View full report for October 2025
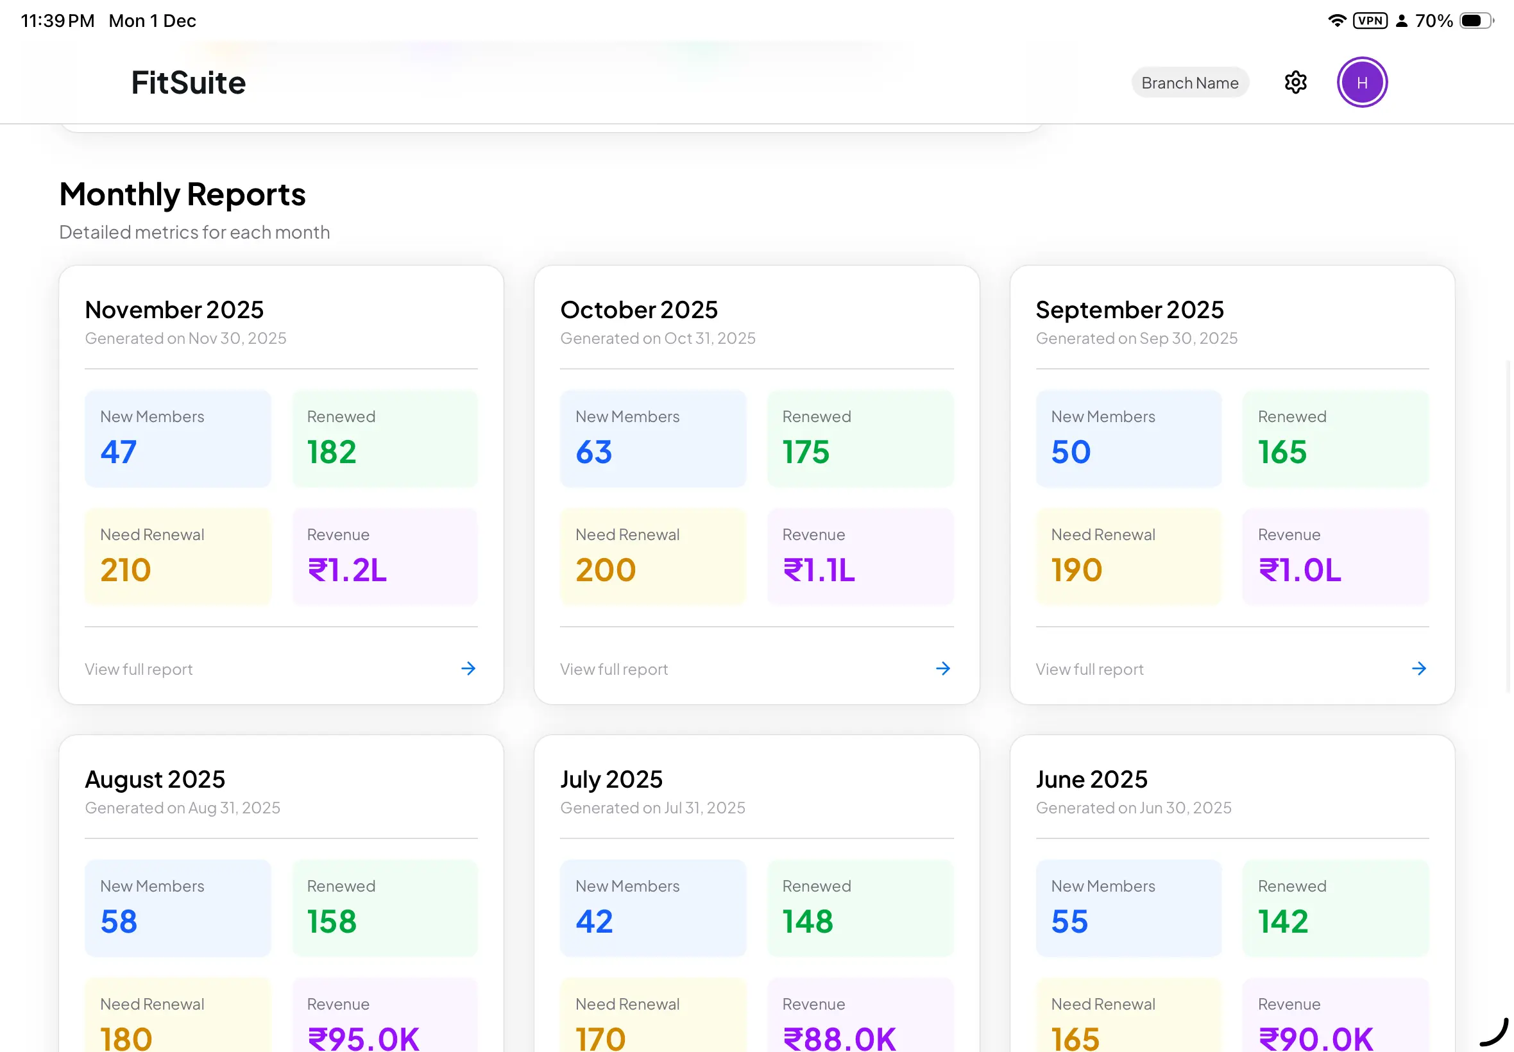This screenshot has width=1514, height=1052. [x=613, y=668]
